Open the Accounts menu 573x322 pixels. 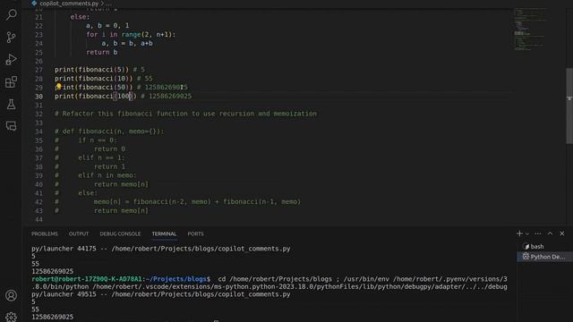[12, 295]
